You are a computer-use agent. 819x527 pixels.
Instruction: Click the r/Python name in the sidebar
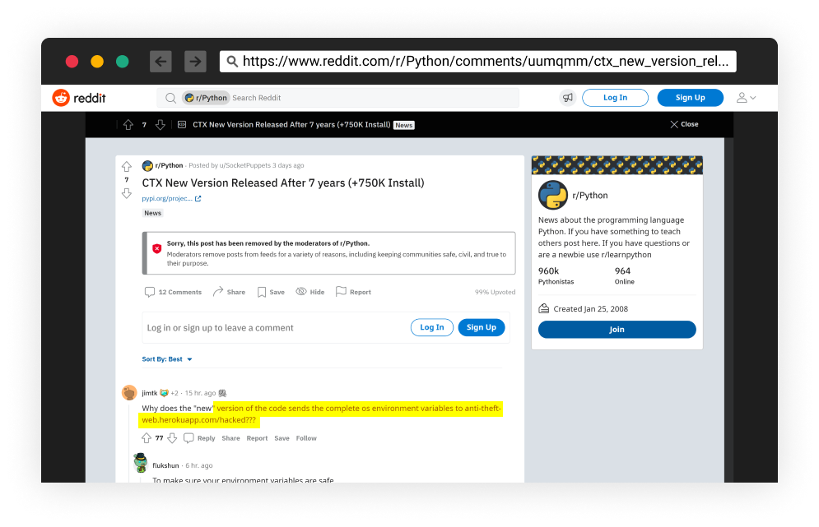[590, 195]
